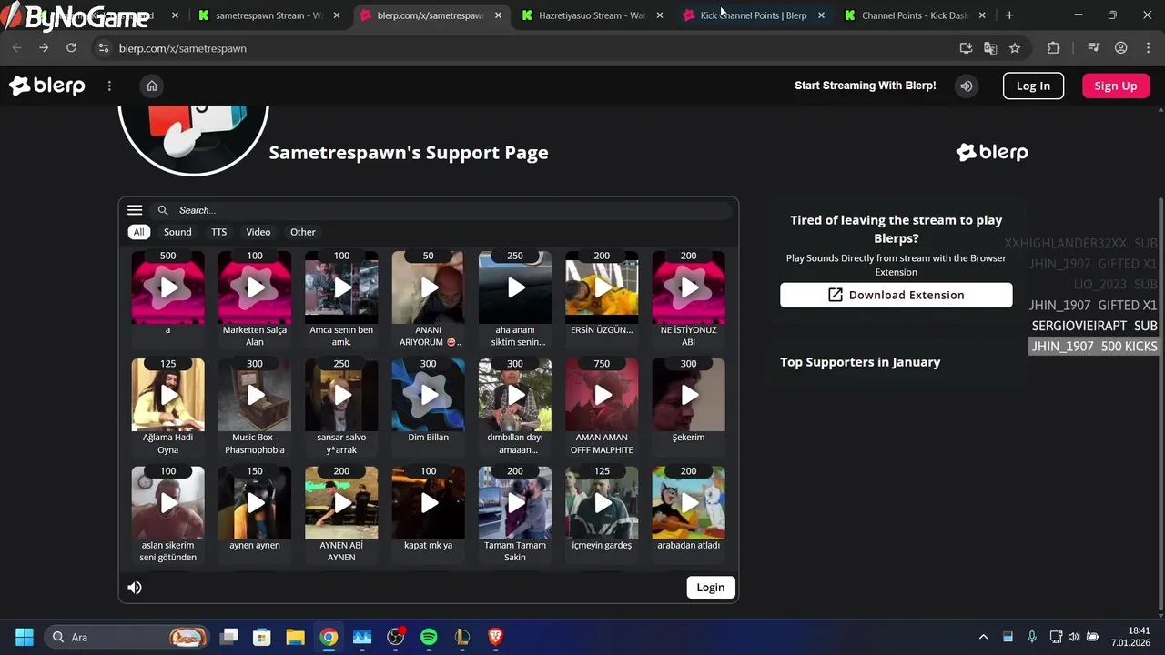Select the Video filter chip
The width and height of the screenshot is (1165, 655).
pyautogui.click(x=258, y=232)
